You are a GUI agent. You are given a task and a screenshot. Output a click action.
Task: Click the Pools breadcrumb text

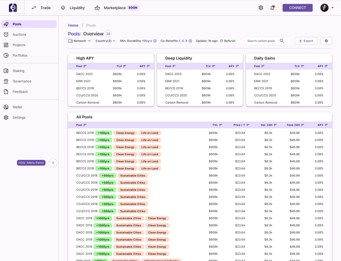[x=91, y=26]
